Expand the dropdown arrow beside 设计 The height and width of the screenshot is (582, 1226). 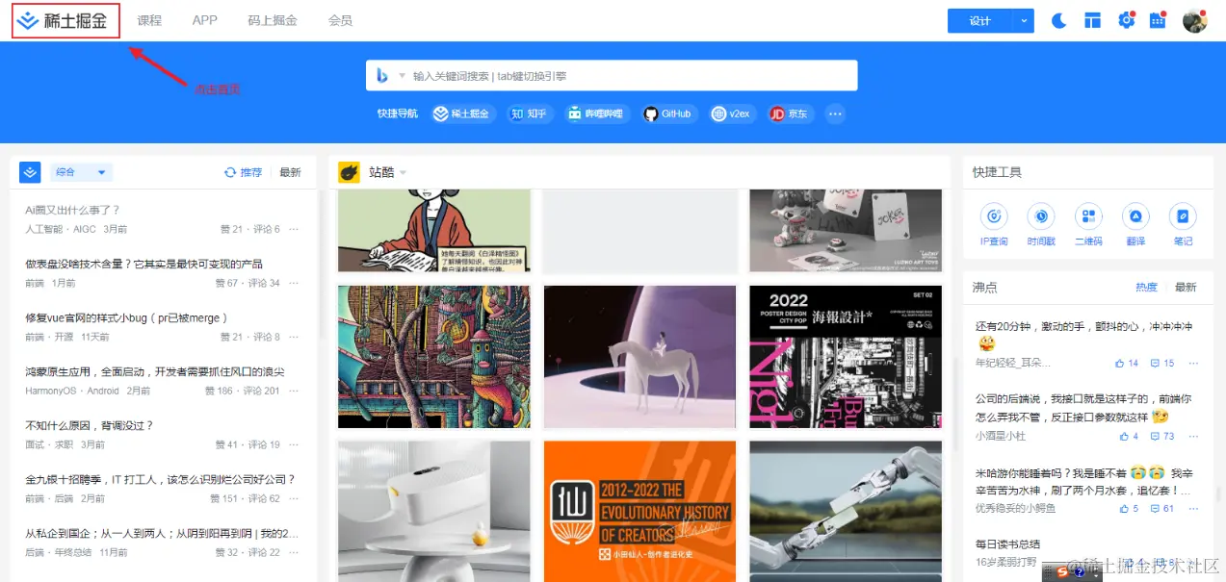point(1024,21)
